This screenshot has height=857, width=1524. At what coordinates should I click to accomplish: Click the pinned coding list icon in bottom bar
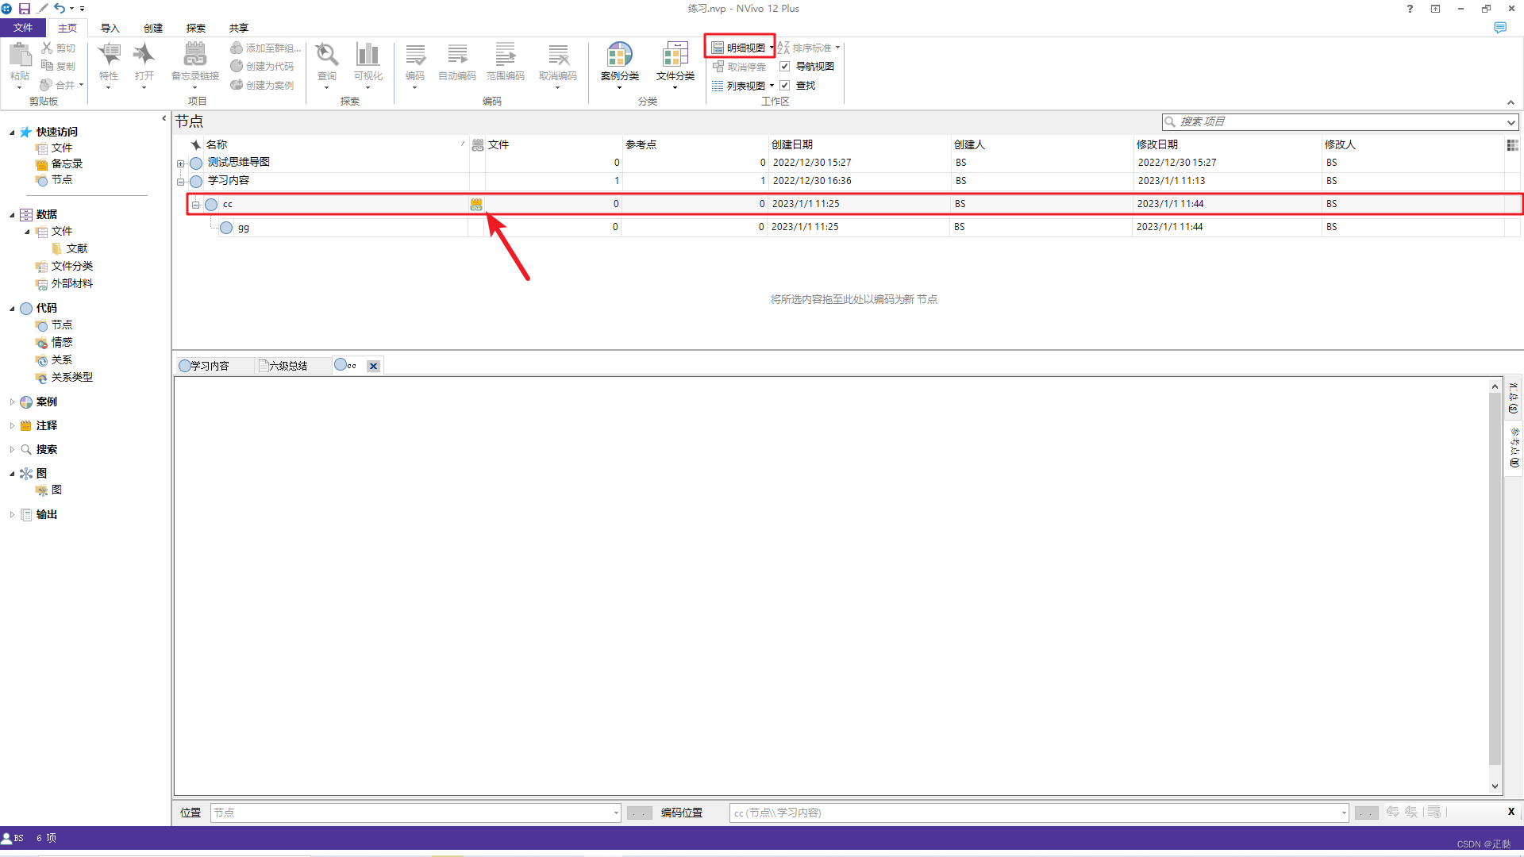pyautogui.click(x=1434, y=812)
